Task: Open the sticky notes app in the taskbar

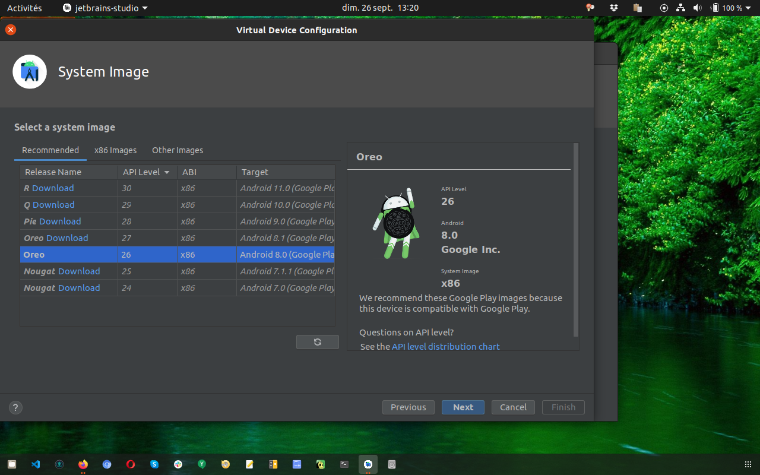Action: [x=249, y=464]
